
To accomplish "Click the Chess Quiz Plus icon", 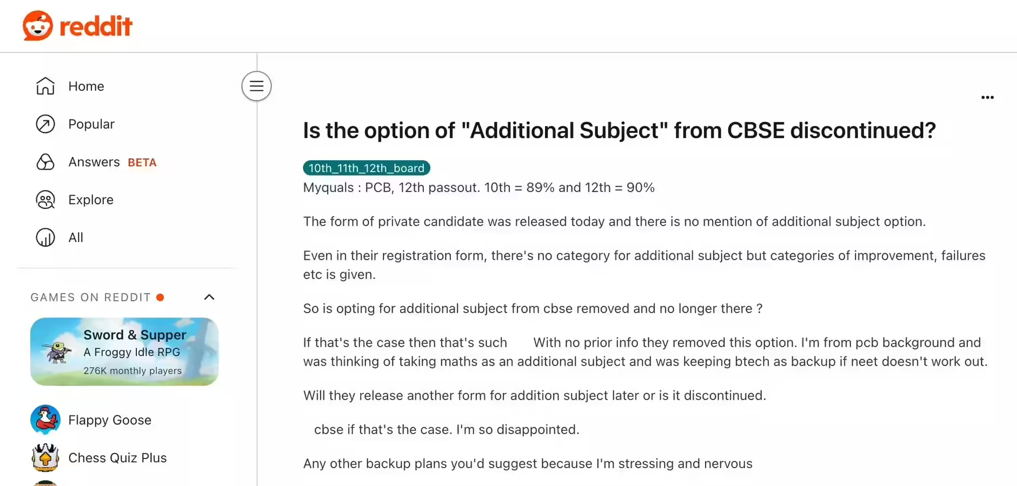I will (x=45, y=457).
